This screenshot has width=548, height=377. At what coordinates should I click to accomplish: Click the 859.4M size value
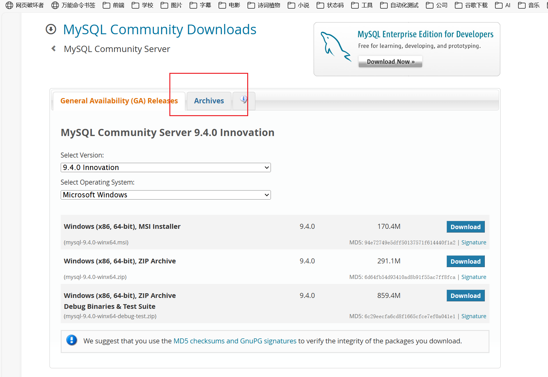(x=389, y=295)
